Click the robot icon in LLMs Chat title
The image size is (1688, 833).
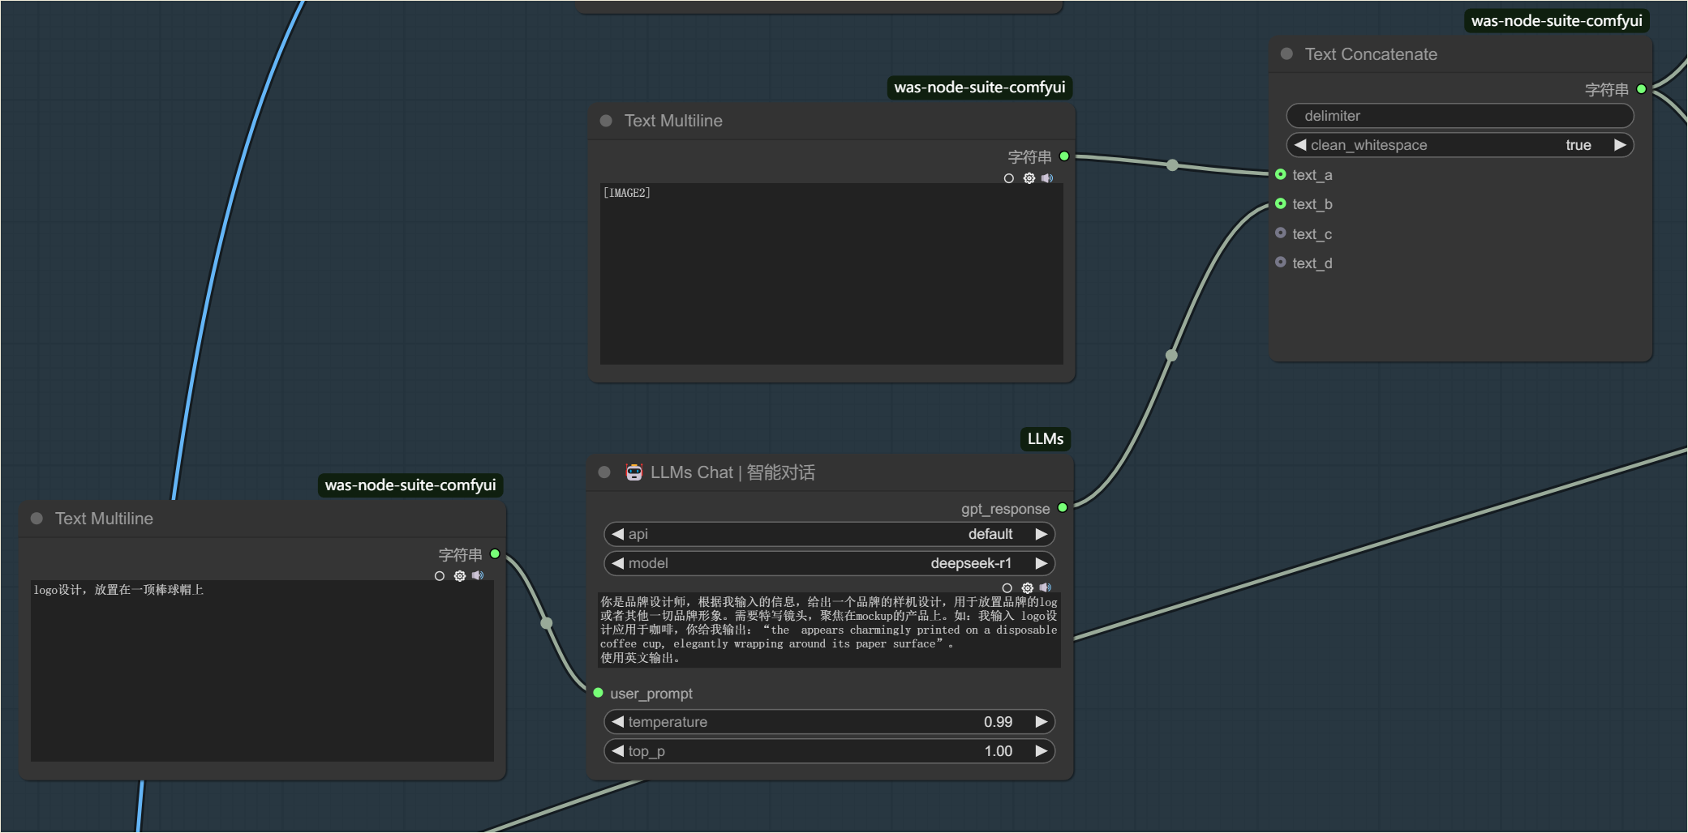coord(634,472)
